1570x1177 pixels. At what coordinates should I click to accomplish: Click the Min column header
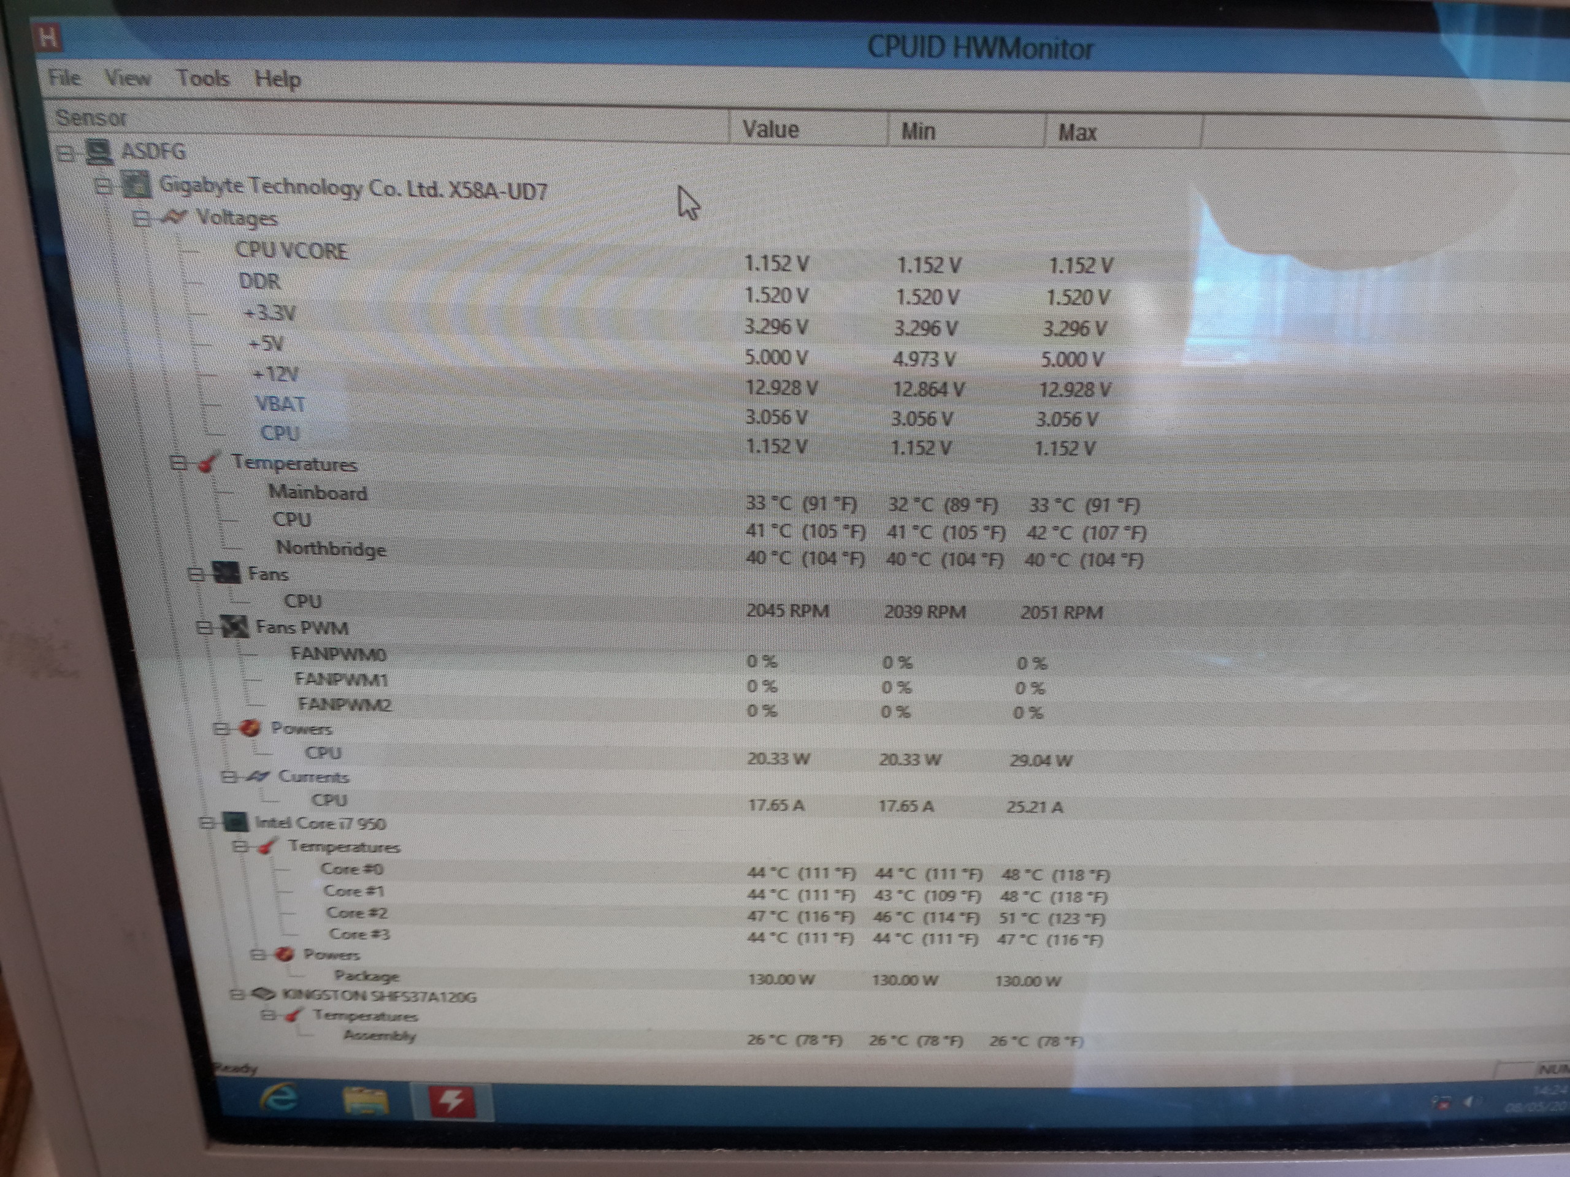point(966,131)
